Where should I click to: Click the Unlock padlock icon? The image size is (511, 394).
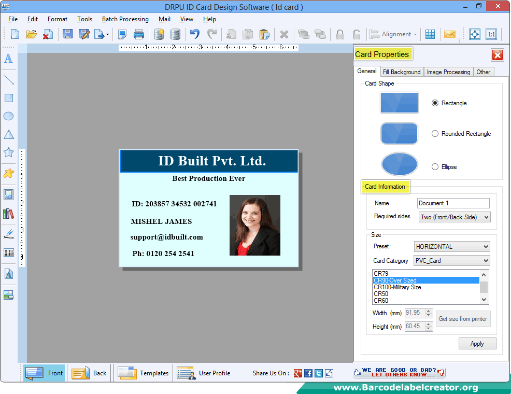tap(357, 34)
